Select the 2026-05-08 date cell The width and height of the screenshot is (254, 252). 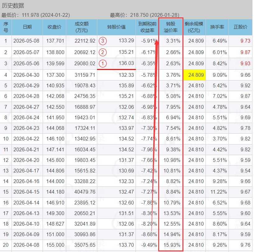[x=26, y=41]
